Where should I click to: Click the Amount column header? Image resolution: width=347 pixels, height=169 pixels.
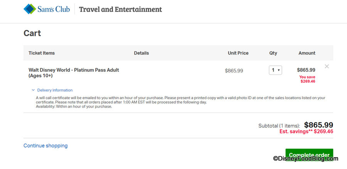point(307,53)
